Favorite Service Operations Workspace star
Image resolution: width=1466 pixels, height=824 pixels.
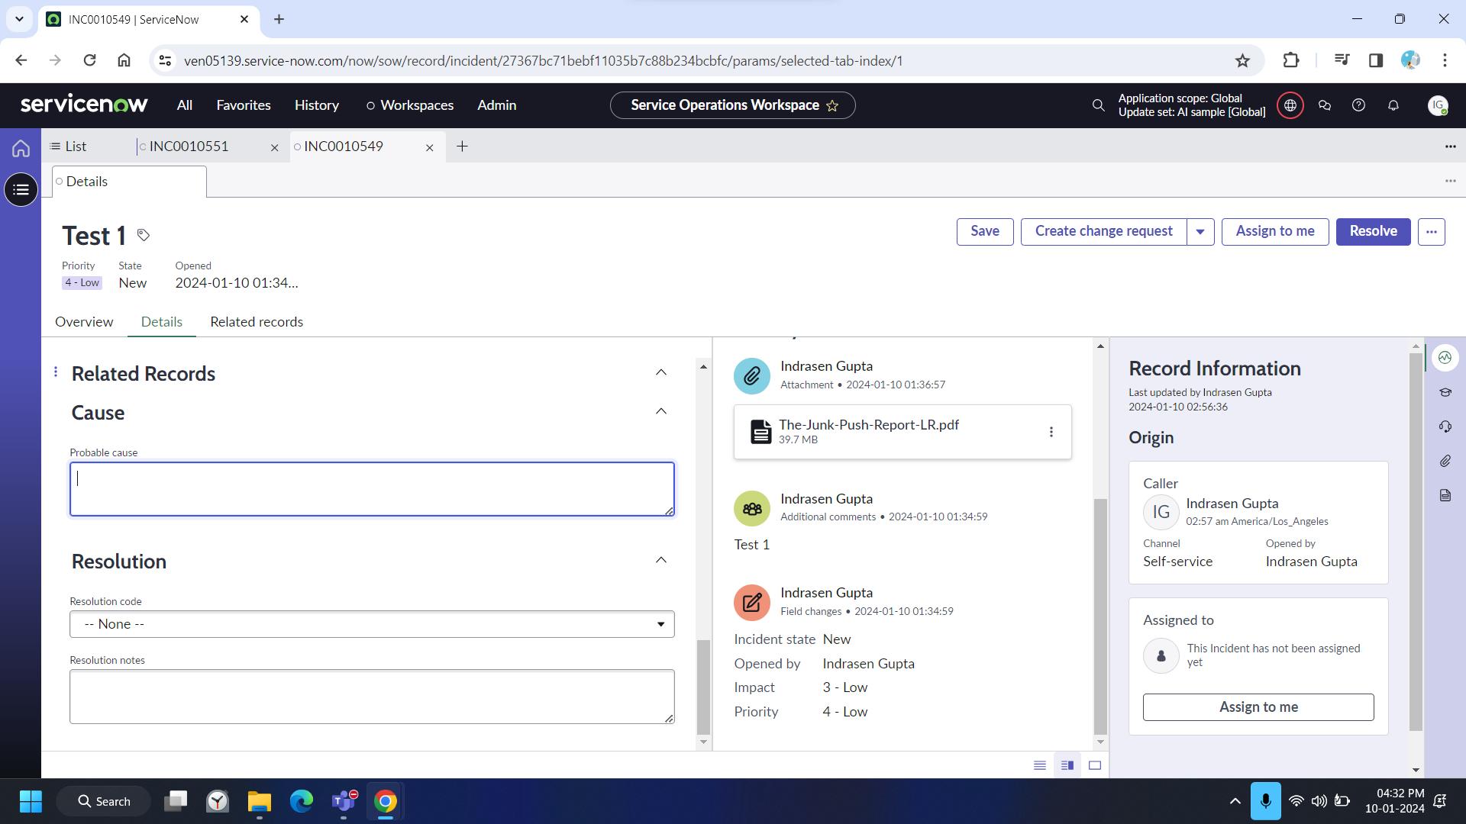(832, 106)
